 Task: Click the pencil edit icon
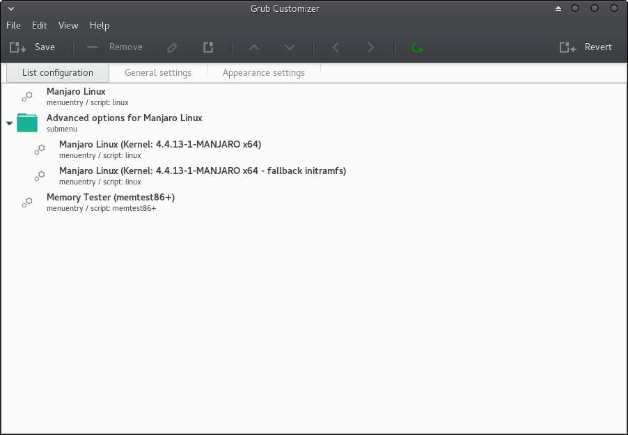[x=172, y=47]
